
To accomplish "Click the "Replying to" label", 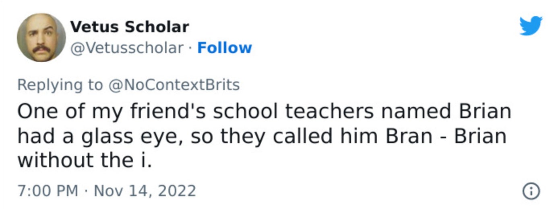I will 60,85.
